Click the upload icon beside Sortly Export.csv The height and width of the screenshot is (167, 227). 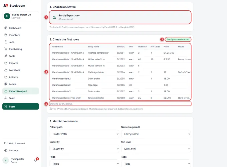pos(54,17)
